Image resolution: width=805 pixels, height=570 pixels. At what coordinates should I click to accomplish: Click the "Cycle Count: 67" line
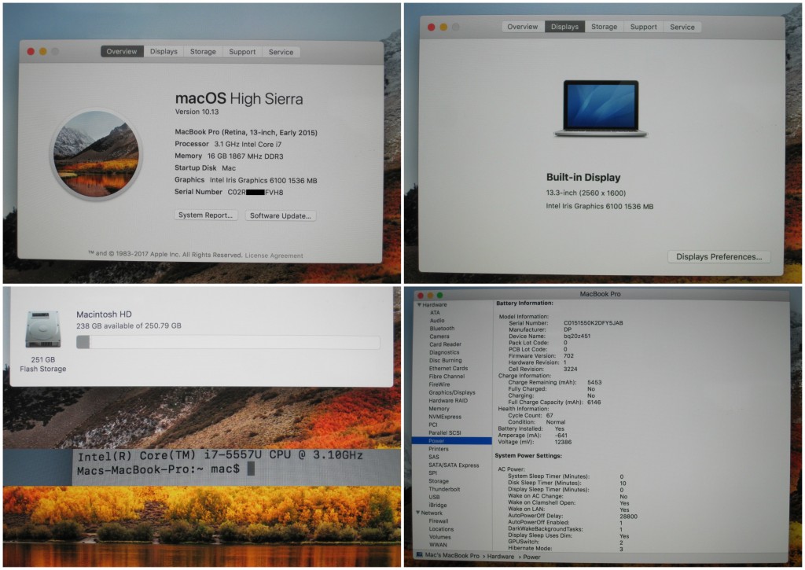pos(531,415)
